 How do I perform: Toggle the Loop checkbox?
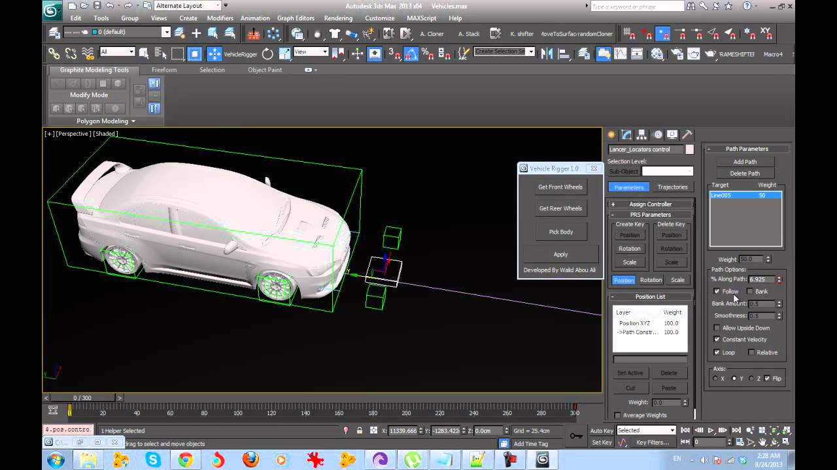click(x=717, y=352)
